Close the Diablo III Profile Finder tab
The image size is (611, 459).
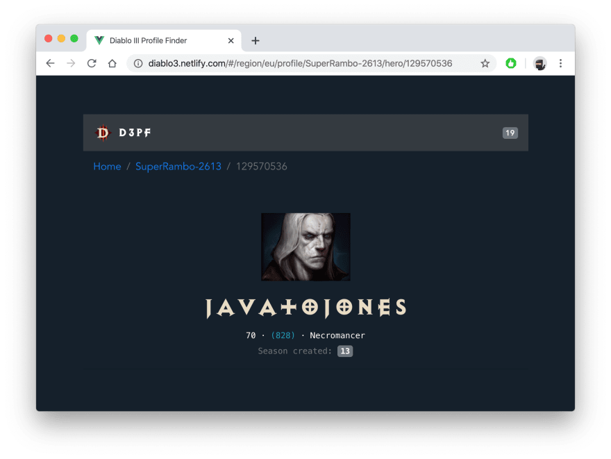coord(231,40)
